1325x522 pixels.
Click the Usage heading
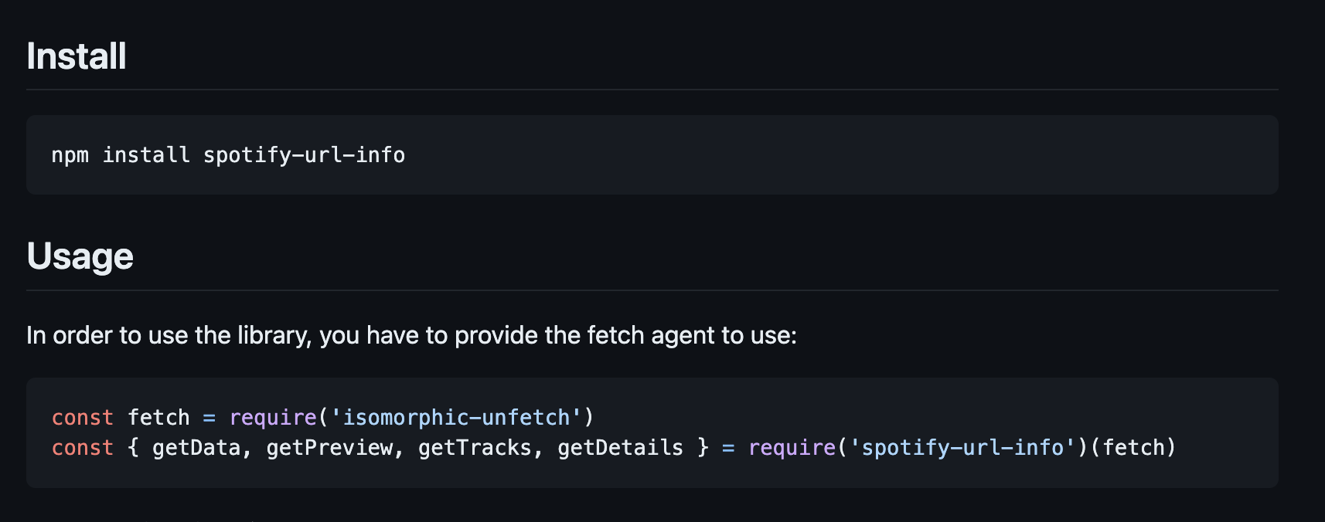(80, 256)
